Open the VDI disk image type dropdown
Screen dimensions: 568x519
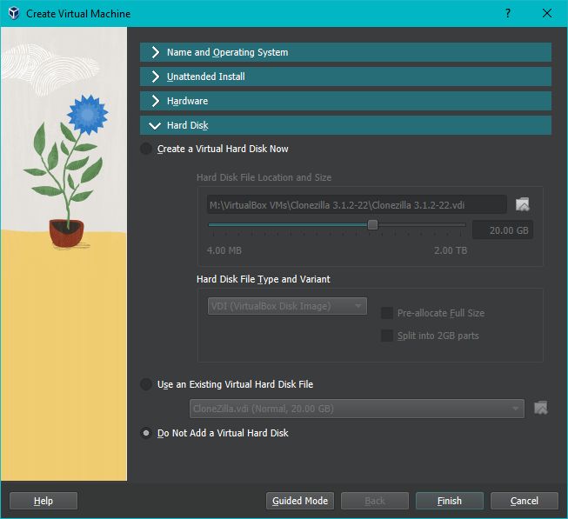[286, 306]
